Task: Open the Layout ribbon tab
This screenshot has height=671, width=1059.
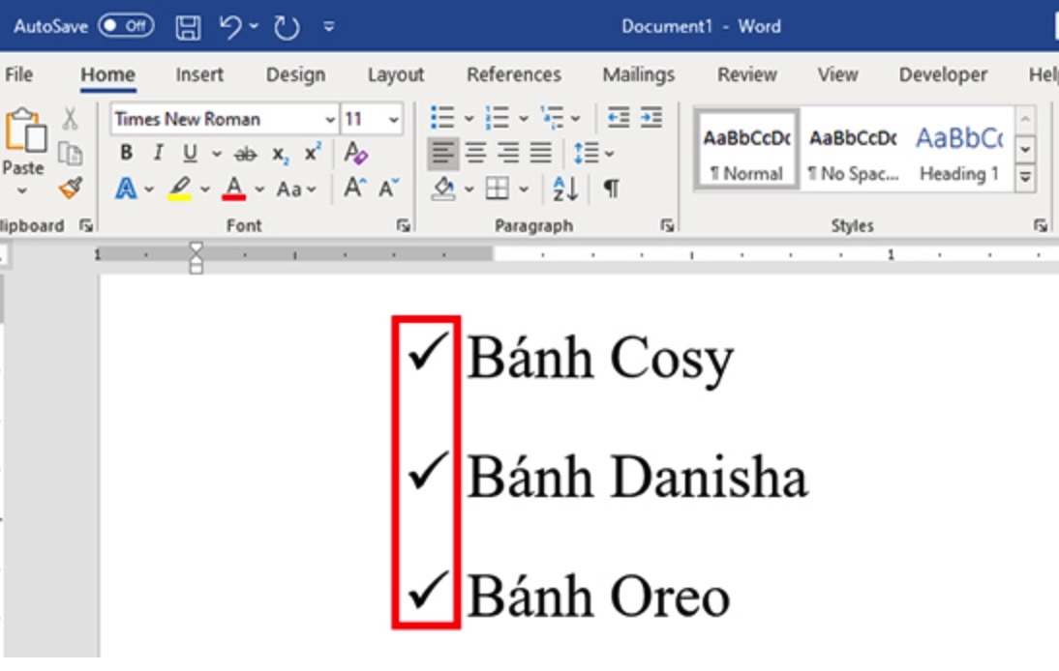Action: (x=396, y=74)
